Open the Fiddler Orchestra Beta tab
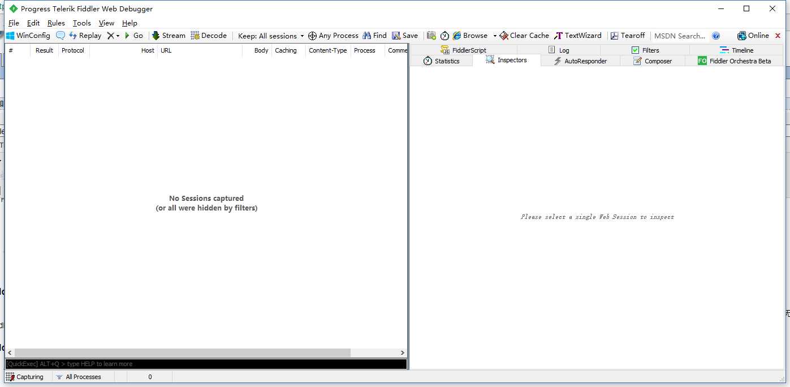 [x=734, y=61]
